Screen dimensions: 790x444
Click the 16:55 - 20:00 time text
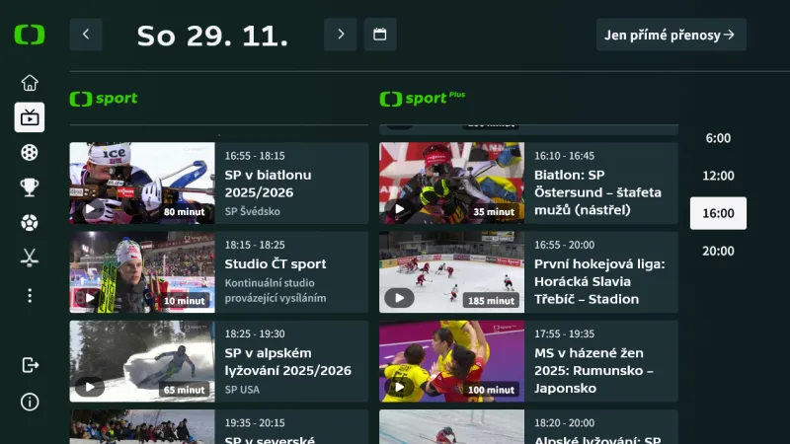tap(564, 245)
